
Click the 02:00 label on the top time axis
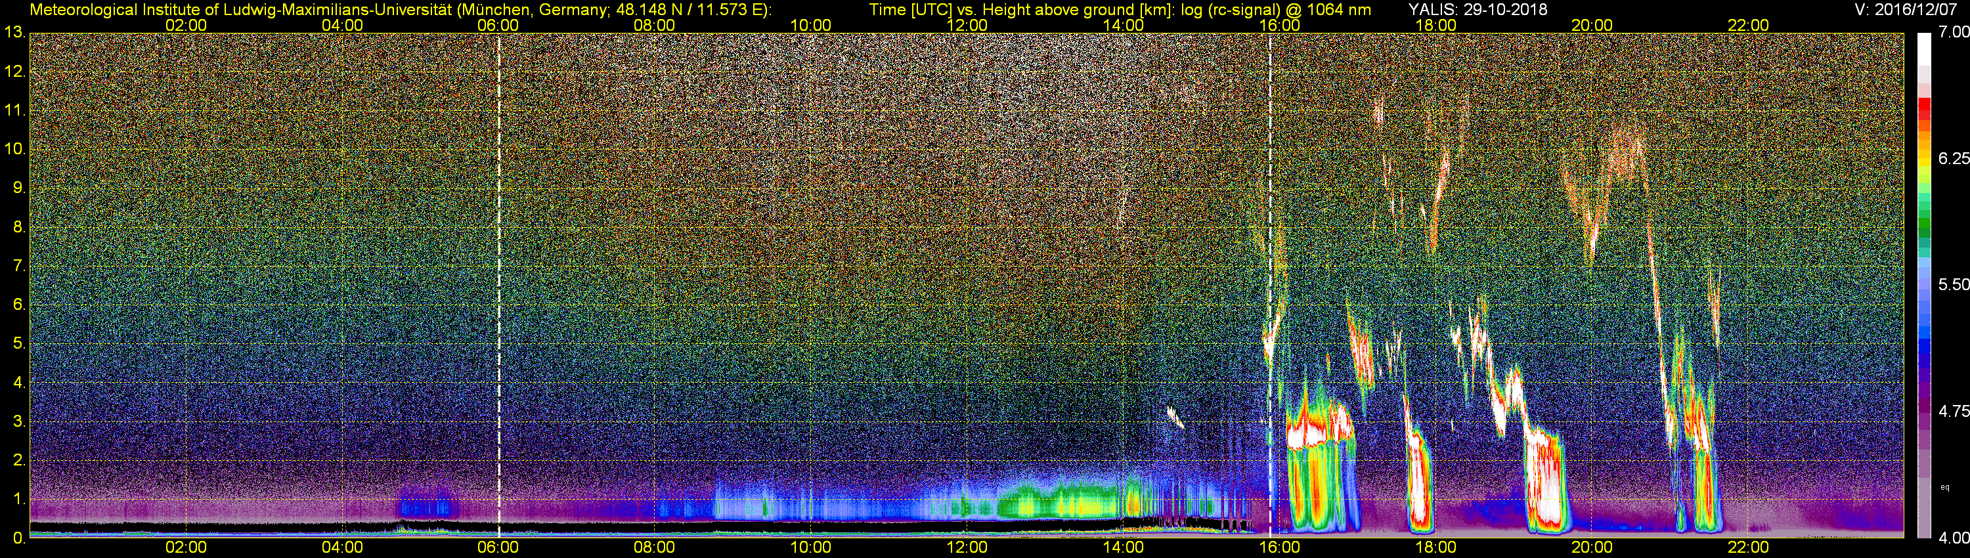point(186,25)
